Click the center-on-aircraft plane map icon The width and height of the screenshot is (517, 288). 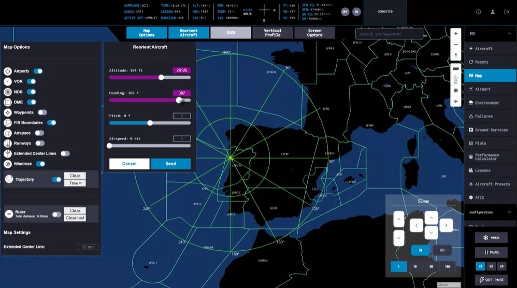click(456, 102)
